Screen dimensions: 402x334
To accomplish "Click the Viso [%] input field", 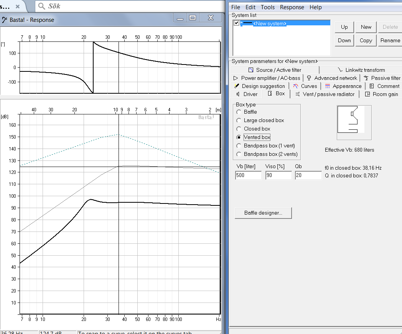I will pyautogui.click(x=278, y=175).
